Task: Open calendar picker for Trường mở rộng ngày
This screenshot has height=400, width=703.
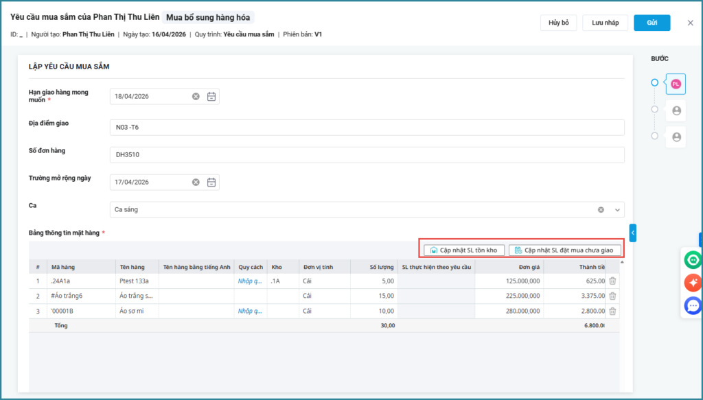Action: coord(211,183)
